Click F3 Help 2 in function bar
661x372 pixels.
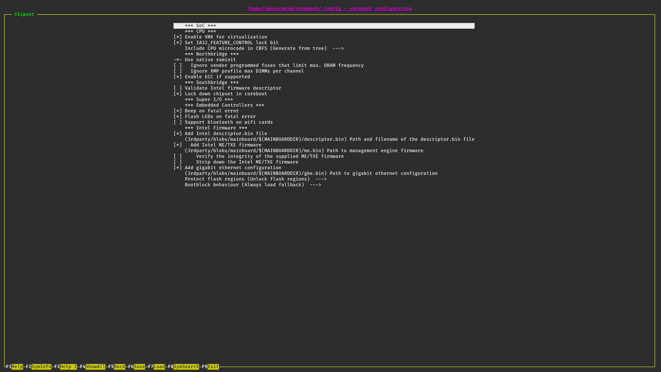(x=66, y=367)
